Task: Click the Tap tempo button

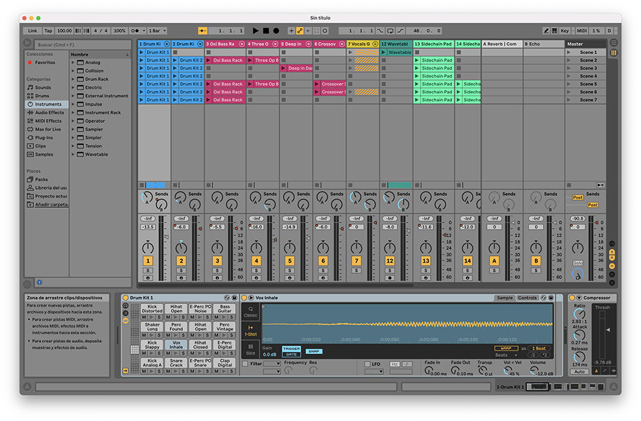Action: pyautogui.click(x=48, y=31)
